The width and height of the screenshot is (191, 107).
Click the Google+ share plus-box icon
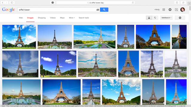tap(176, 10)
